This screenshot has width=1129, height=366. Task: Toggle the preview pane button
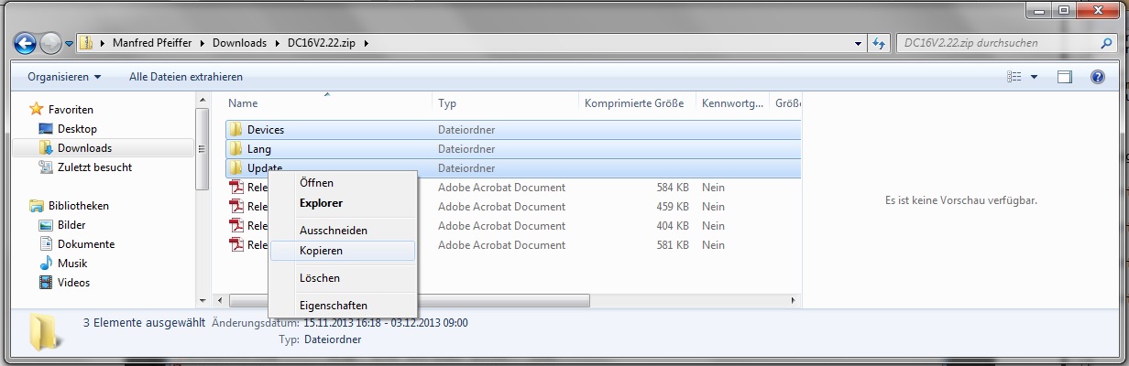tap(1065, 77)
